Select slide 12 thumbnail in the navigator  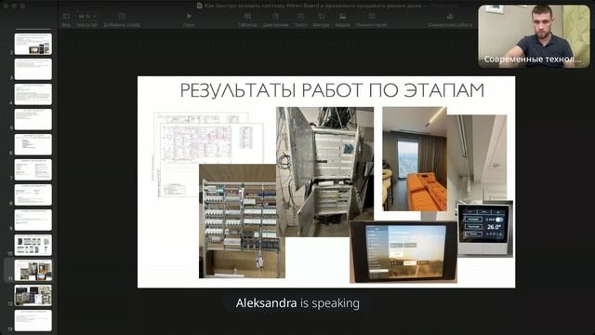pyautogui.click(x=33, y=295)
